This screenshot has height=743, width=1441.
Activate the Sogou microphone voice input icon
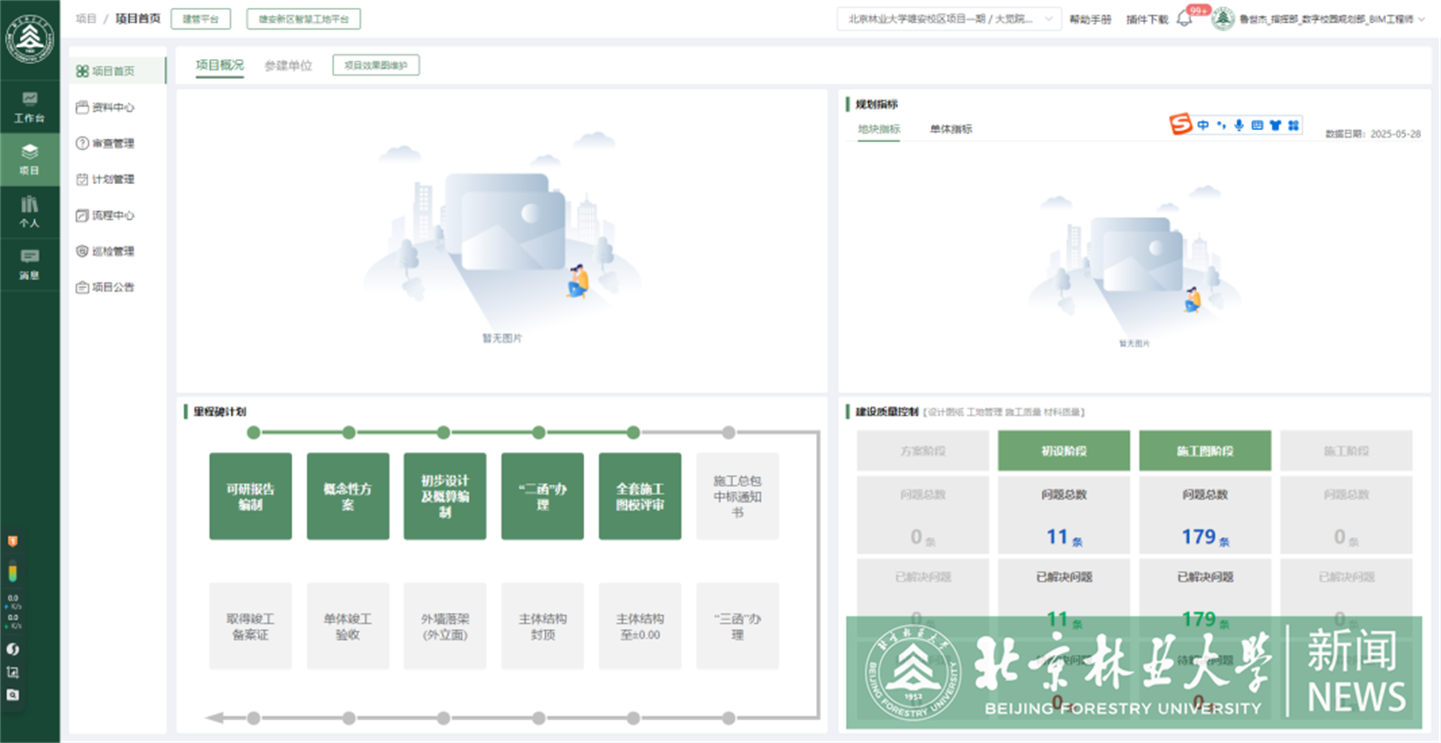[x=1239, y=125]
